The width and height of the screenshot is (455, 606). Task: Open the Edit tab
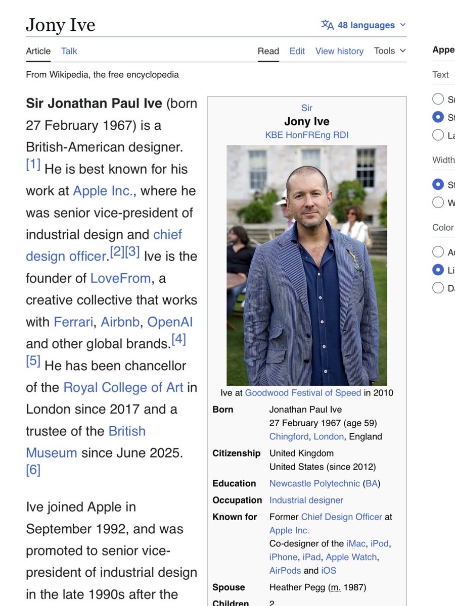tap(297, 51)
